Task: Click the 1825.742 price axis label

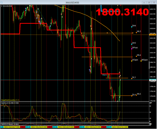Action: 153,9
